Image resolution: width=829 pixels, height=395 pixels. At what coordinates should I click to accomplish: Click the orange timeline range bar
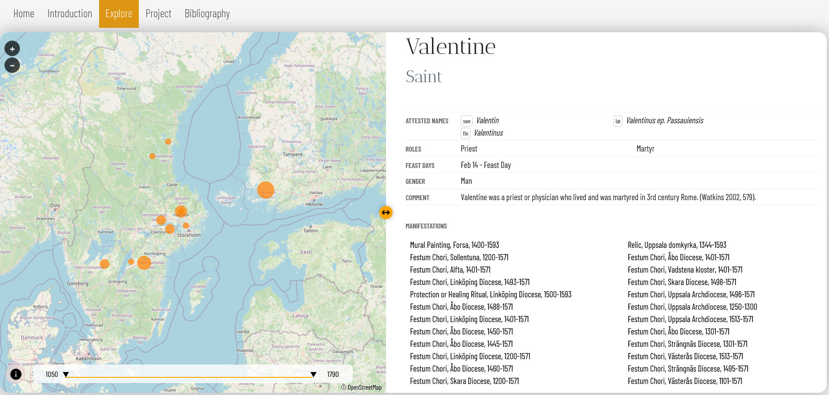pos(190,377)
